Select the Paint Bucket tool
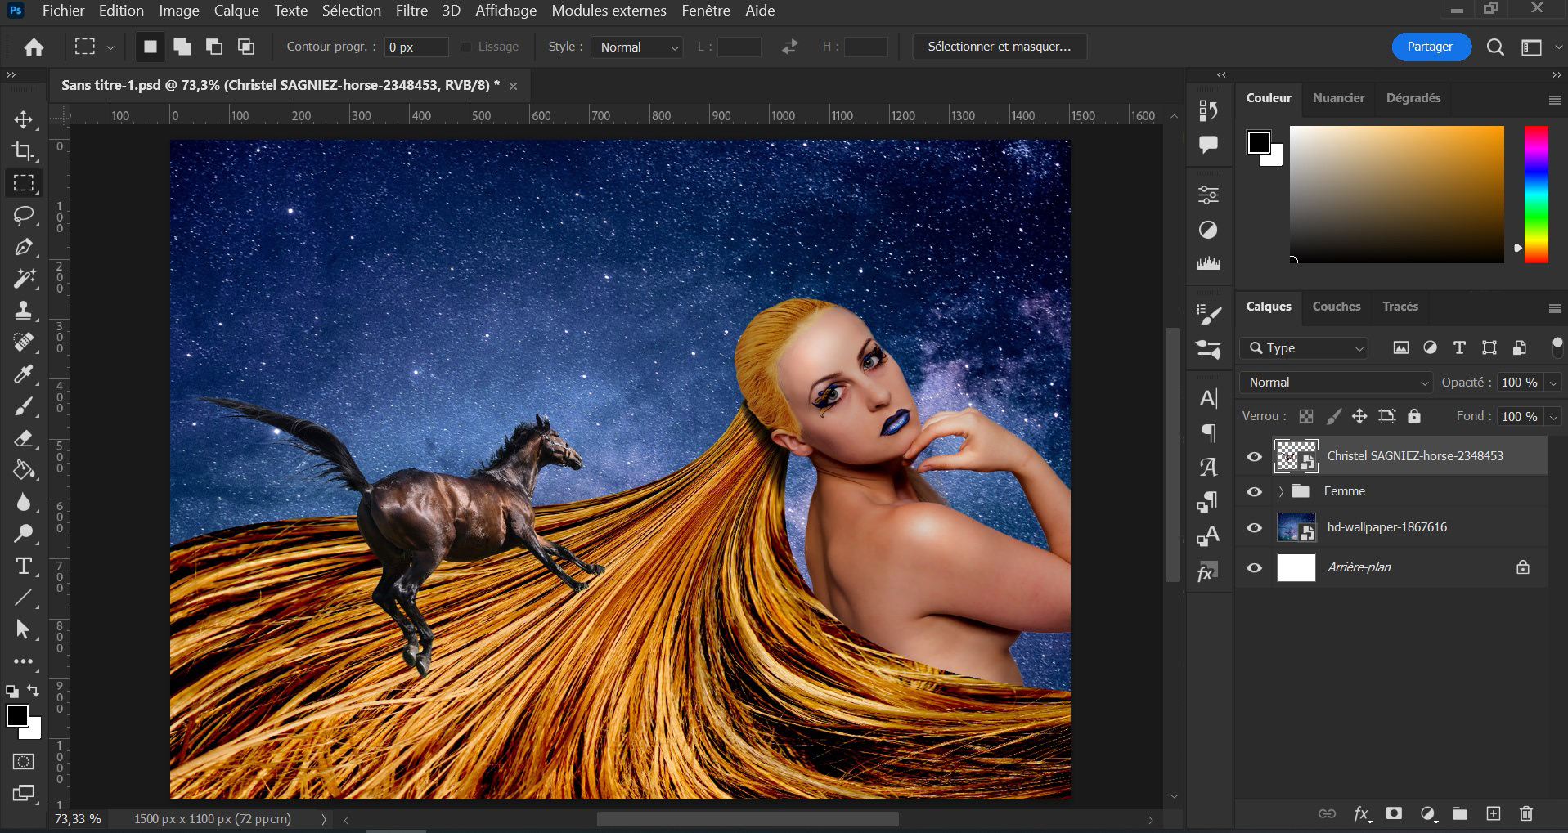1568x833 pixels. [24, 470]
